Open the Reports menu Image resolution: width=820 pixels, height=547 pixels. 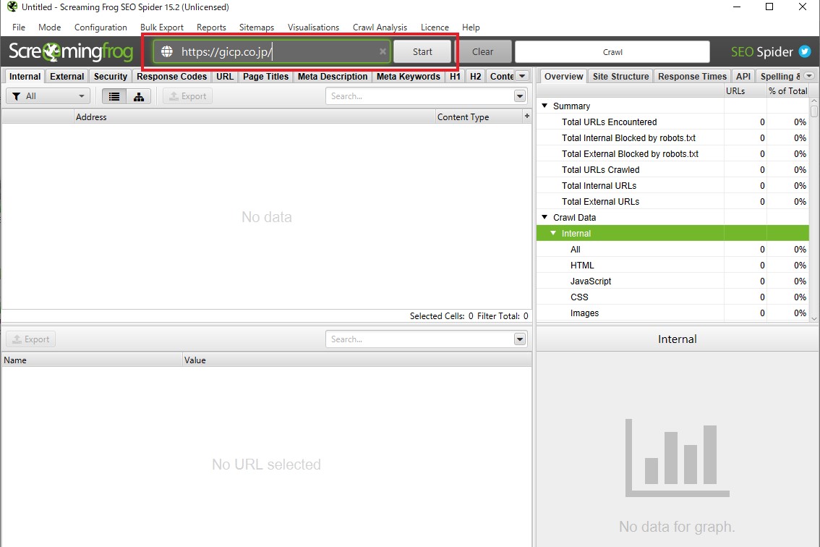pos(211,27)
